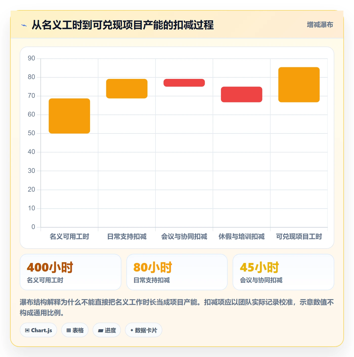The height and width of the screenshot is (357, 354).
Task: Click the y-axis value 90
Action: click(x=31, y=58)
